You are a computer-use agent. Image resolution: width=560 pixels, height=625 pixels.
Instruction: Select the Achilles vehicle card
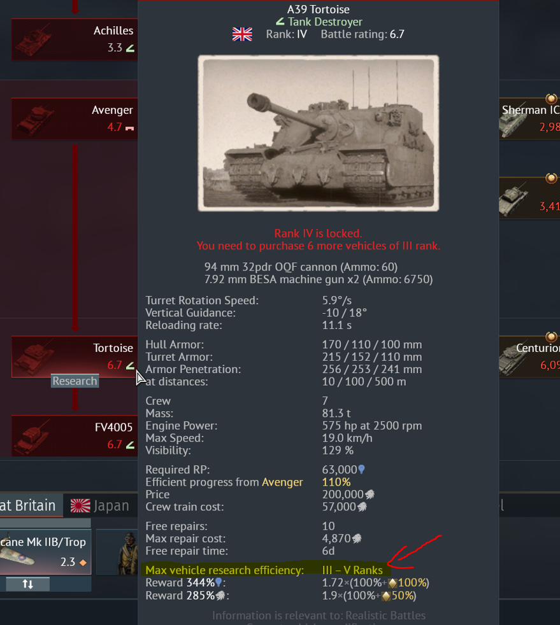(x=75, y=39)
